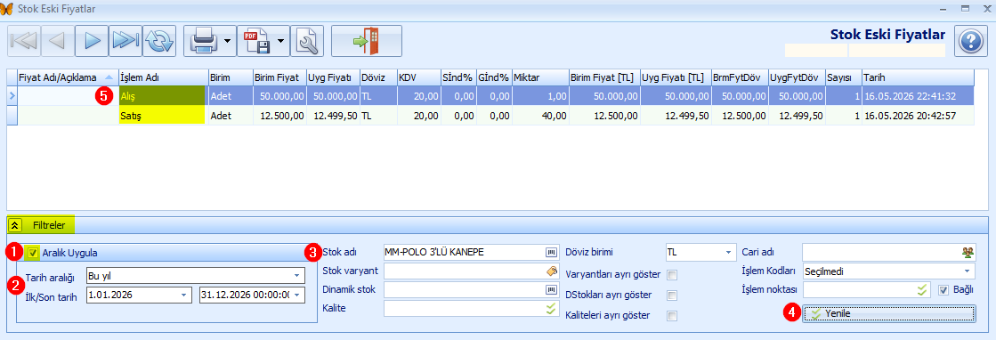996x340 pixels.
Task: Click the Tarih column header
Action: (x=918, y=77)
